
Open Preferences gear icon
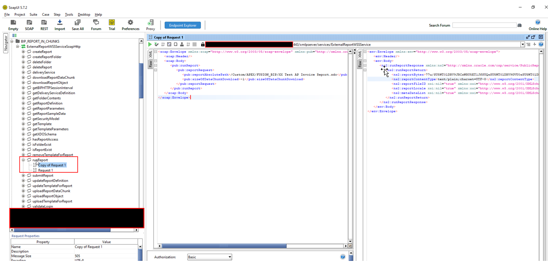point(130,22)
